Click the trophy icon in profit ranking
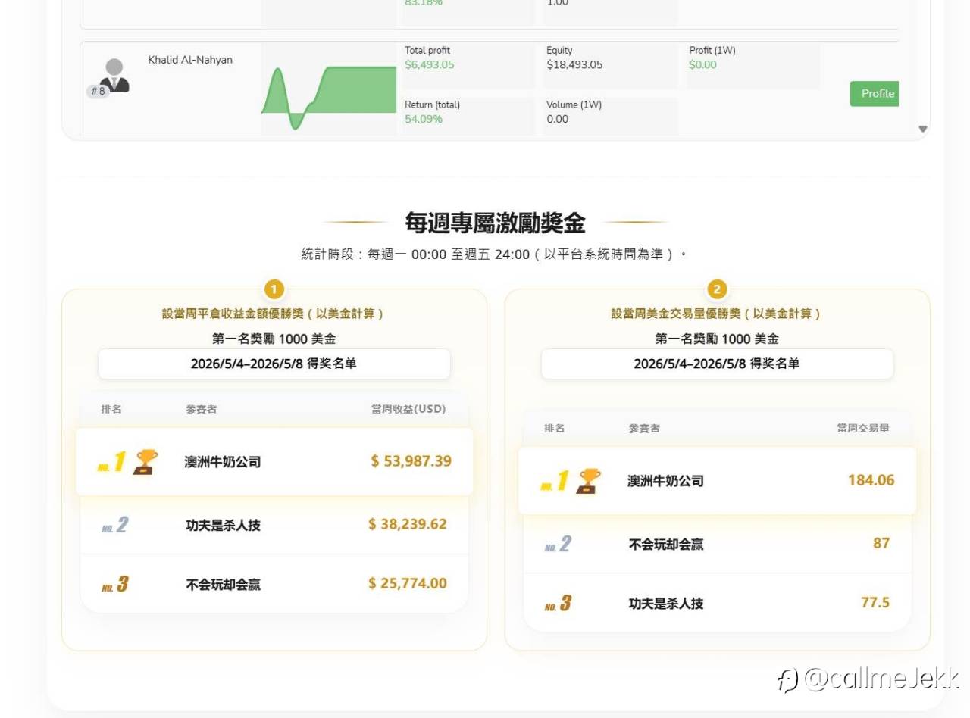This screenshot has height=718, width=970. (145, 461)
